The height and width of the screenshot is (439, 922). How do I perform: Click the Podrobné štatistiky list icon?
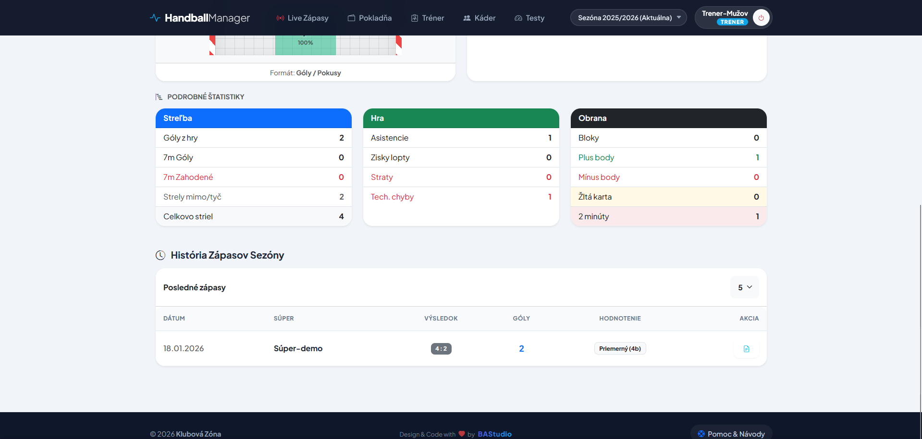click(159, 97)
